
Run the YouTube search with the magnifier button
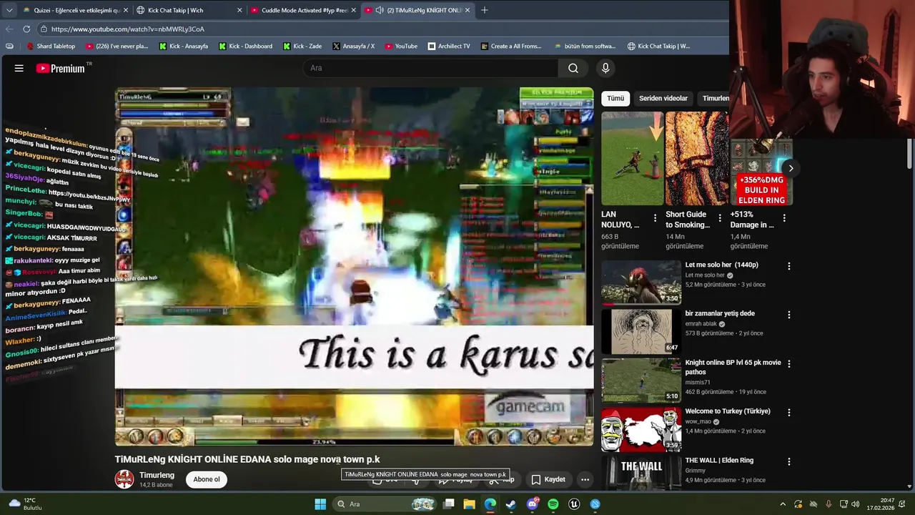[573, 68]
